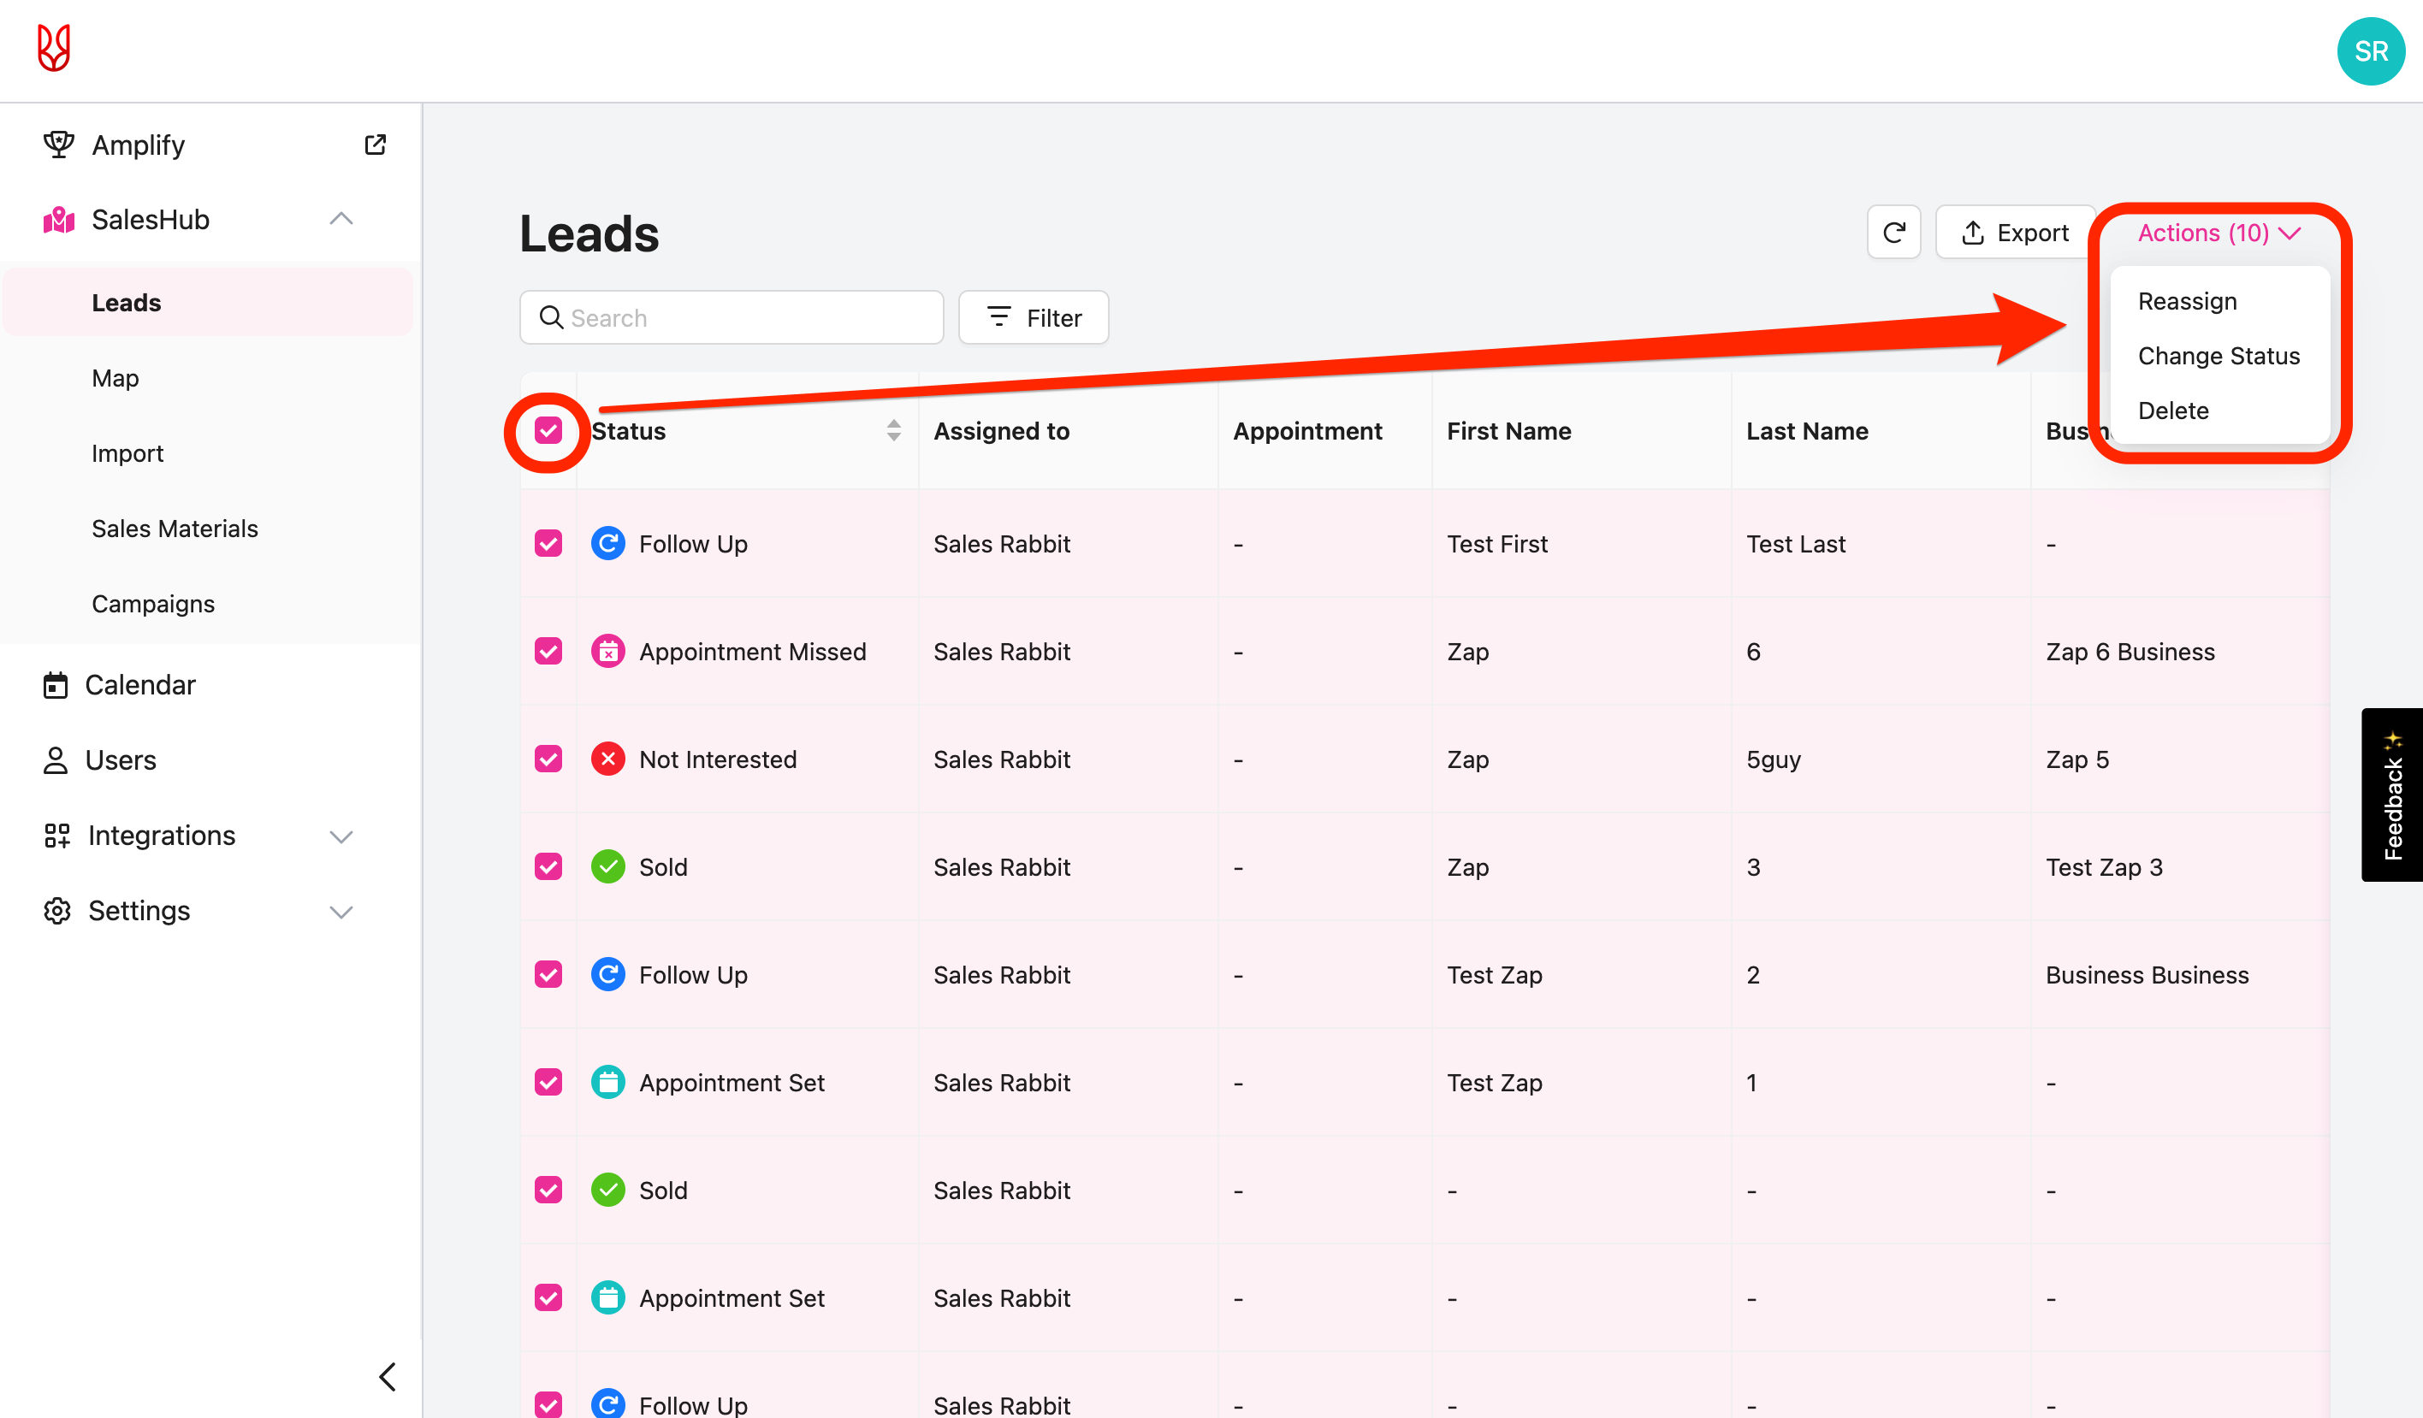Open Amplify external link icon

click(x=375, y=145)
